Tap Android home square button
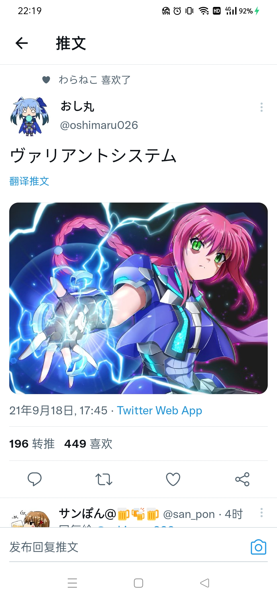Image resolution: width=277 pixels, height=600 pixels. [138, 583]
